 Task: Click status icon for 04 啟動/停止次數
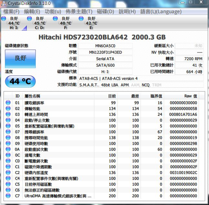(8, 120)
